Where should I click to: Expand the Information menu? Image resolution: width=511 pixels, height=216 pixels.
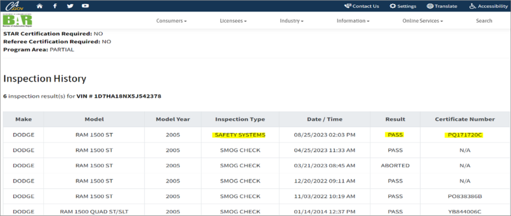353,21
